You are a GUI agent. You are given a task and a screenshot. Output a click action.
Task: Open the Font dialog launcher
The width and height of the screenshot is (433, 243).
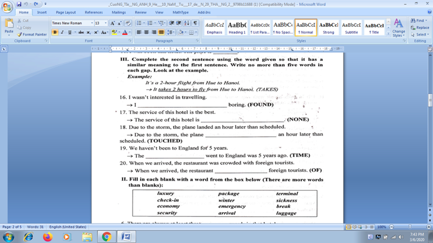pos(130,41)
